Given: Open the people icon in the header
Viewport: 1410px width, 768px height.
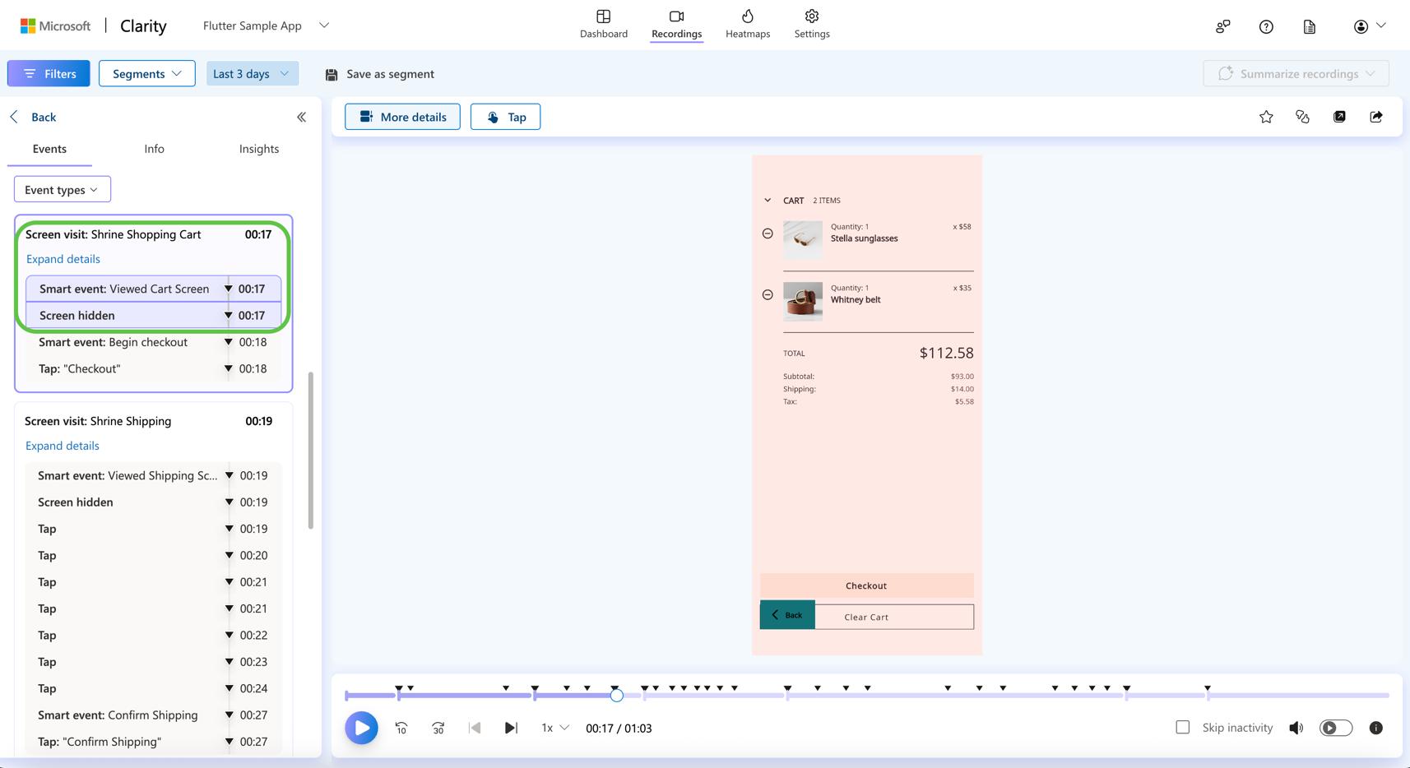Looking at the screenshot, I should [1223, 26].
